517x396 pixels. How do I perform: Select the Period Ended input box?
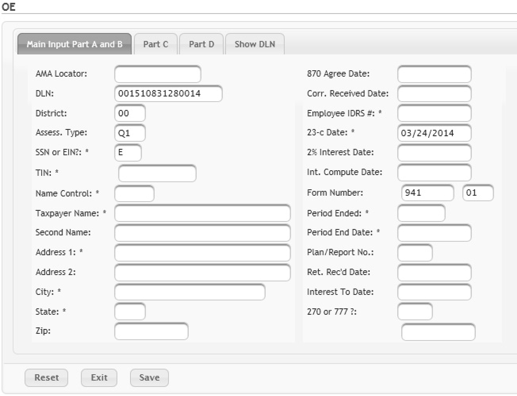point(421,213)
